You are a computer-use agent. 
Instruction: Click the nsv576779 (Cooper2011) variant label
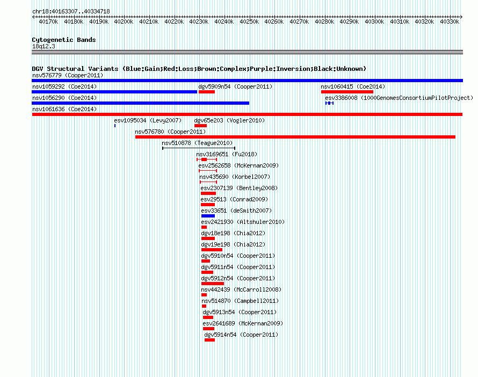68,75
